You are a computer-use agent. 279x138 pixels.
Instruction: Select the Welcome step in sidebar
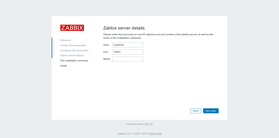[x=65, y=40]
